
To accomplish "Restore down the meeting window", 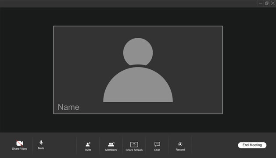I will click(267, 4).
